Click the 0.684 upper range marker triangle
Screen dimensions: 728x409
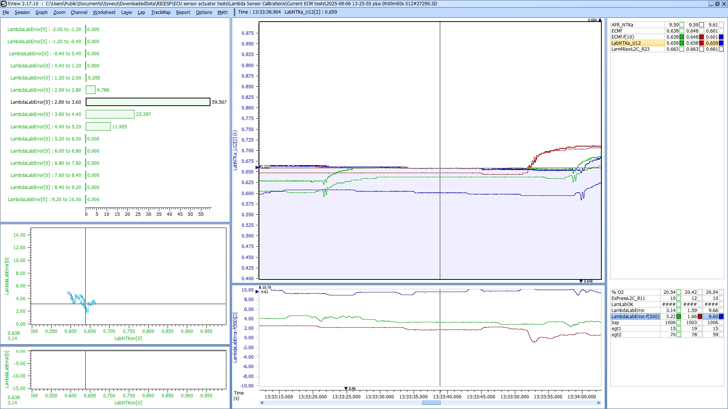click(x=600, y=20)
